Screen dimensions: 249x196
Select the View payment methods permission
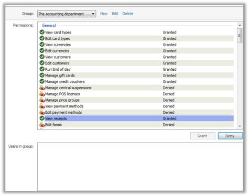pyautogui.click(x=136, y=106)
